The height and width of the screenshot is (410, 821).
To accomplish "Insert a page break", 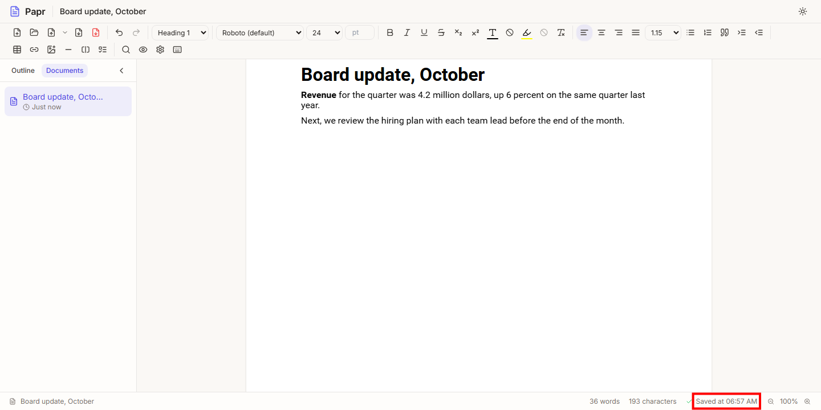I will click(86, 50).
